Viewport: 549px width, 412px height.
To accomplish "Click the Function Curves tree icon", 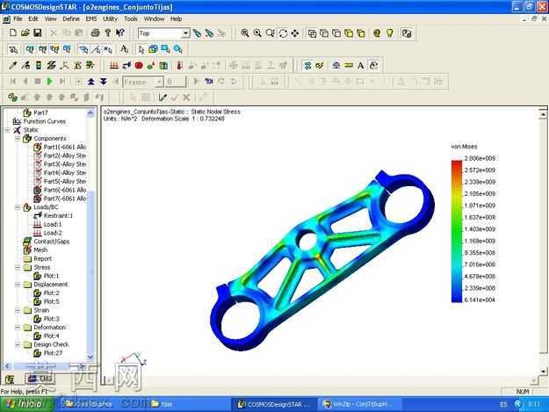I will click(x=17, y=121).
